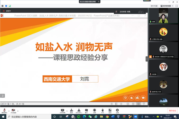Open the chat (聊天) panel
The width and height of the screenshot is (179, 119).
click(86, 110)
